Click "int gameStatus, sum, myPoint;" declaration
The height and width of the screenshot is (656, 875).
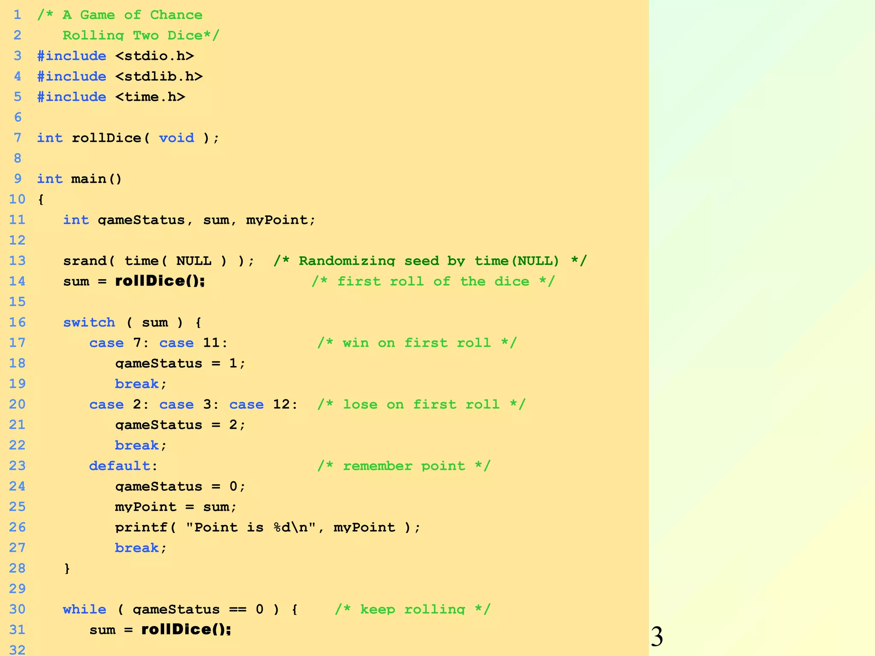pyautogui.click(x=189, y=220)
